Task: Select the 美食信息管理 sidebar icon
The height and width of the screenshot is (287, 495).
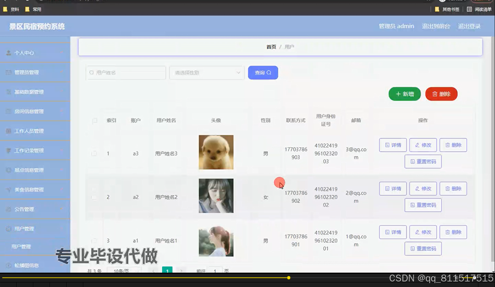Action: click(8, 189)
